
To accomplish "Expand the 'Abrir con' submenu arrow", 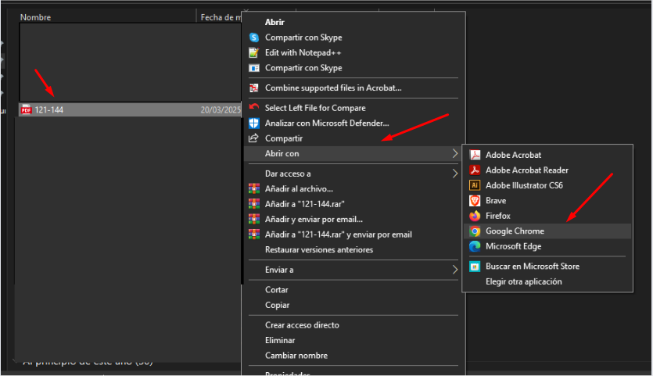I will pyautogui.click(x=455, y=154).
